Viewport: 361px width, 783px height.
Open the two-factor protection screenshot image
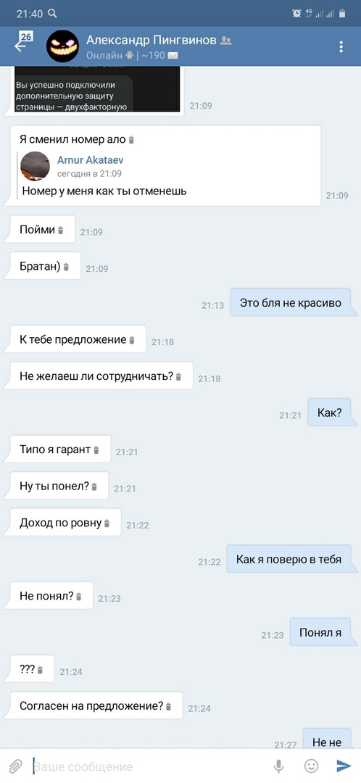97,89
